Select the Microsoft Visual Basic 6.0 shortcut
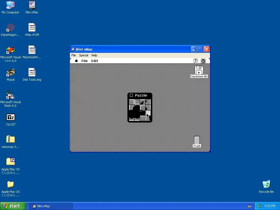280x210 pixels. tap(10, 95)
